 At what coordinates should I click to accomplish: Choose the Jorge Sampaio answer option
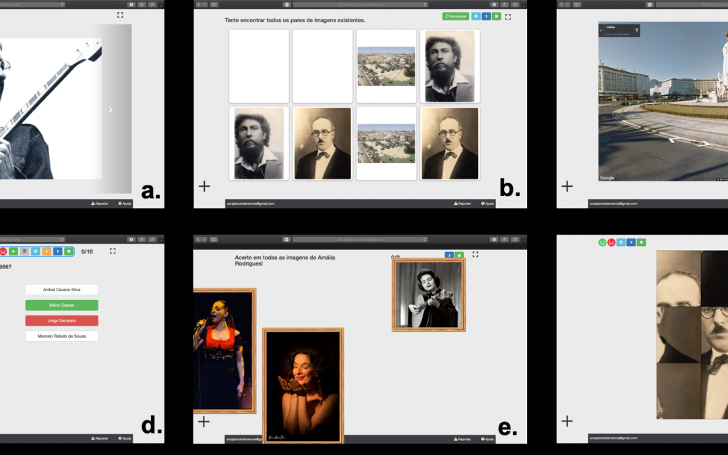(x=62, y=321)
